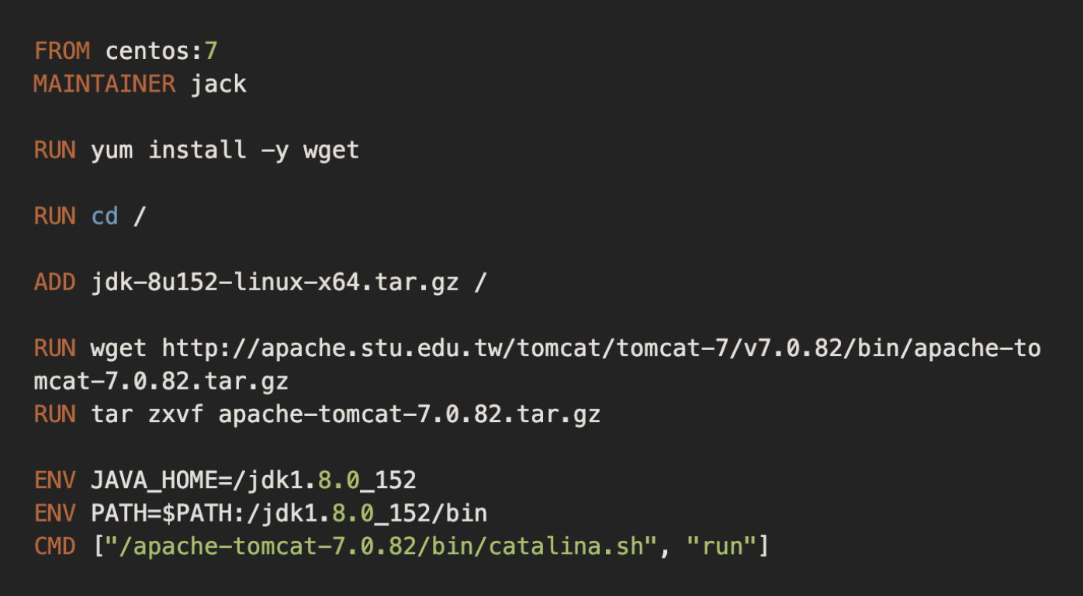Click the yum install -y wget command
The image size is (1083, 596).
pyautogui.click(x=225, y=150)
